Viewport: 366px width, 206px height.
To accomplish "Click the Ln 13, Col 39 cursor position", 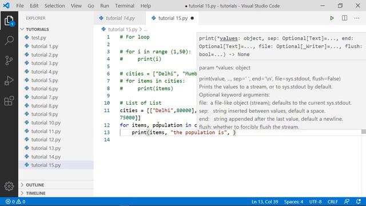I will click(x=265, y=201).
